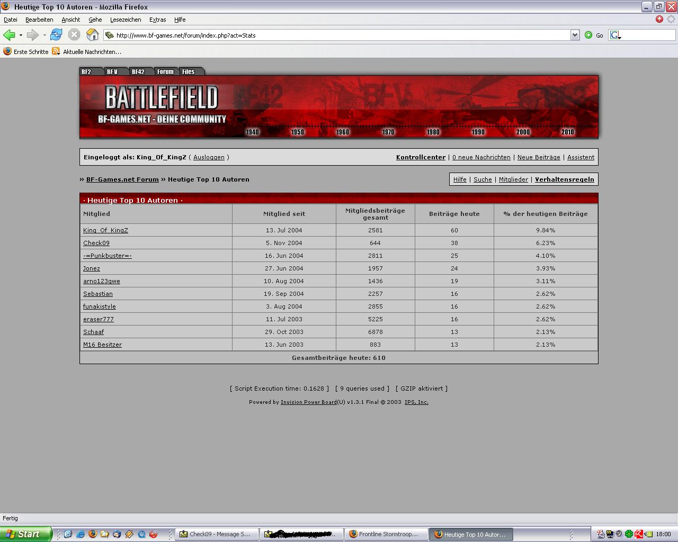678x542 pixels.
Task: Click the Battlefield banner image
Action: tap(339, 107)
